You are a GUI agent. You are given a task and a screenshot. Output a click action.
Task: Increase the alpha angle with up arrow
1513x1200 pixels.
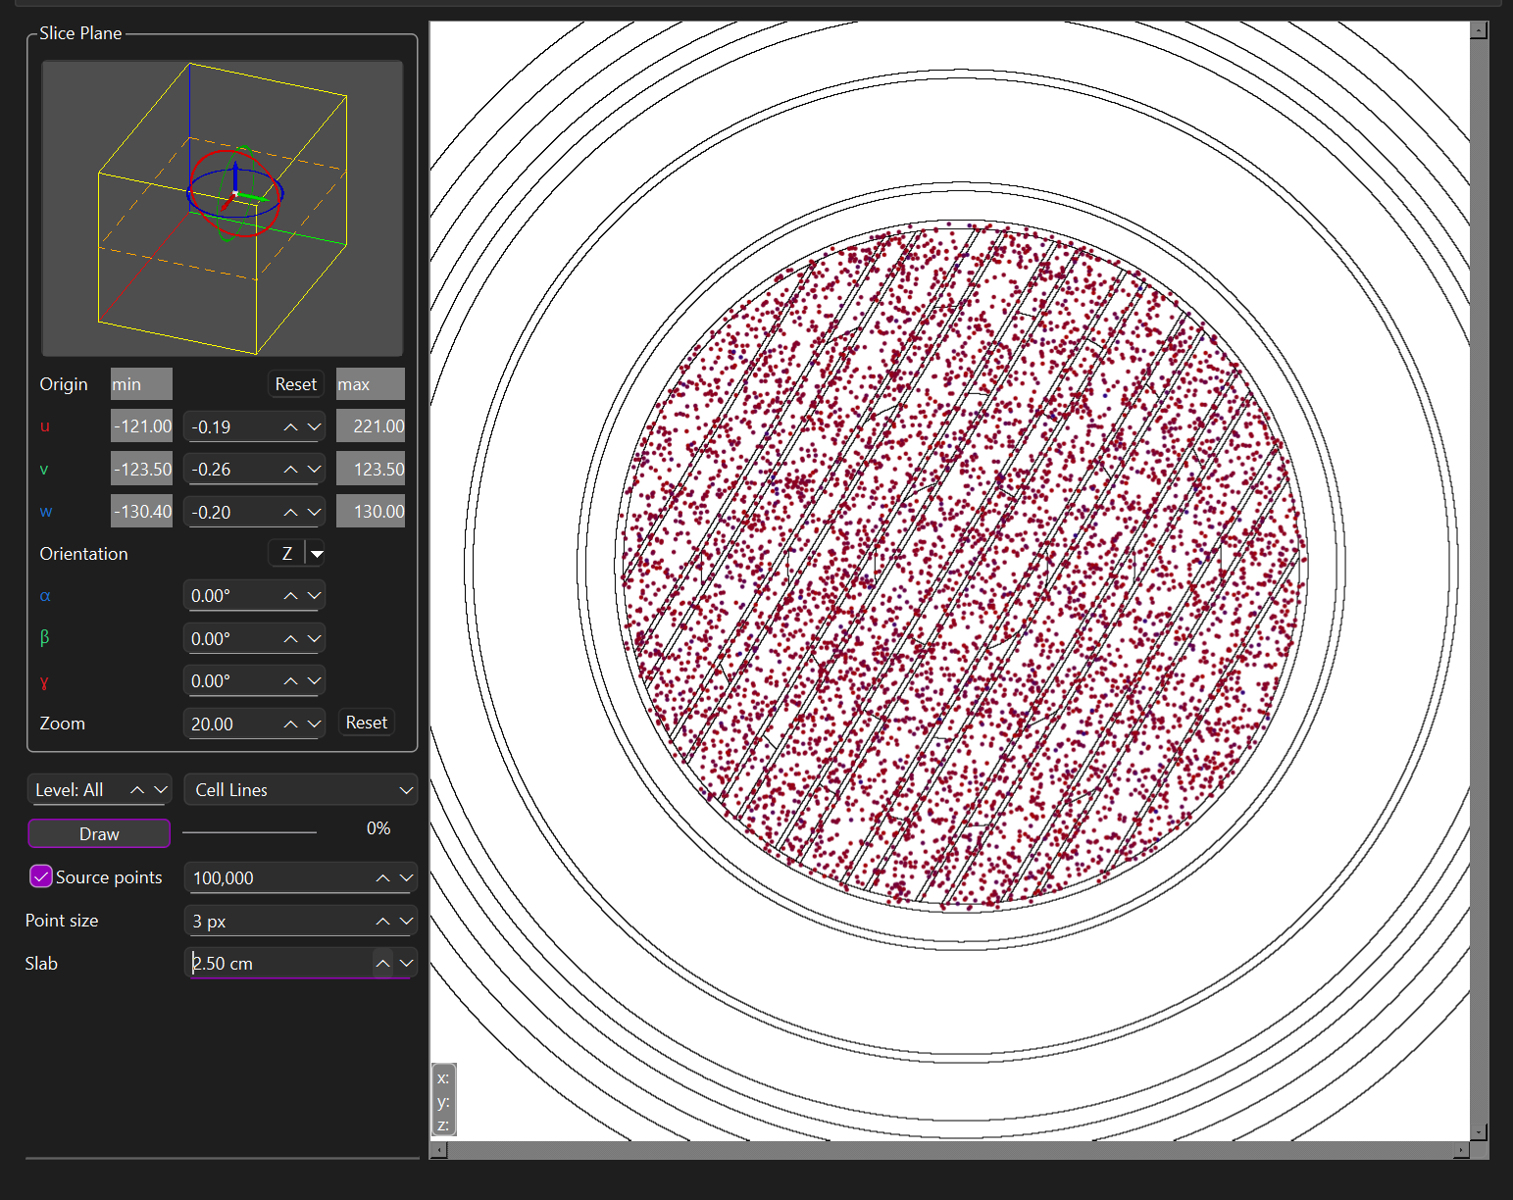click(290, 596)
